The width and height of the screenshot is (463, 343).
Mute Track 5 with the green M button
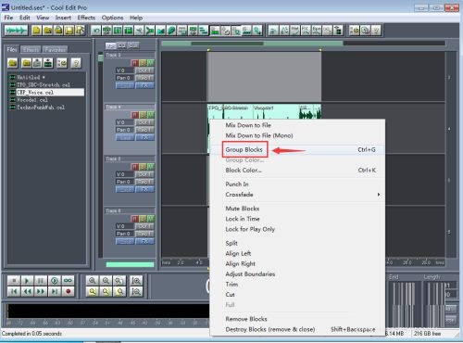click(150, 167)
